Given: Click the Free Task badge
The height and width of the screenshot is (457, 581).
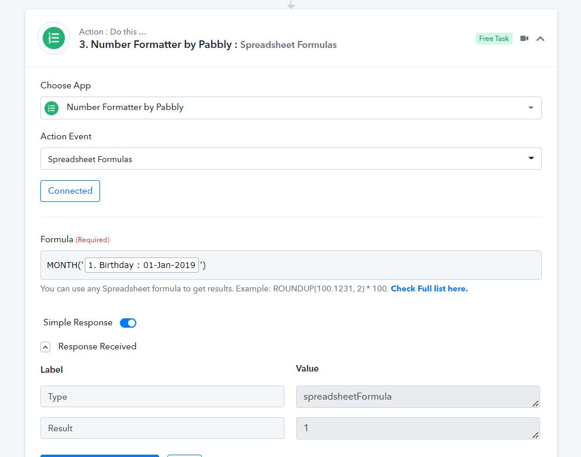Looking at the screenshot, I should click(x=494, y=39).
